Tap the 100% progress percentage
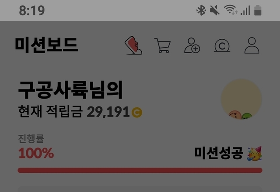Screen dimensions: 280x192 coord(36,153)
